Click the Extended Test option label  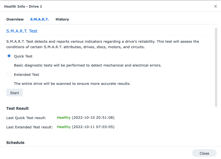(27, 74)
